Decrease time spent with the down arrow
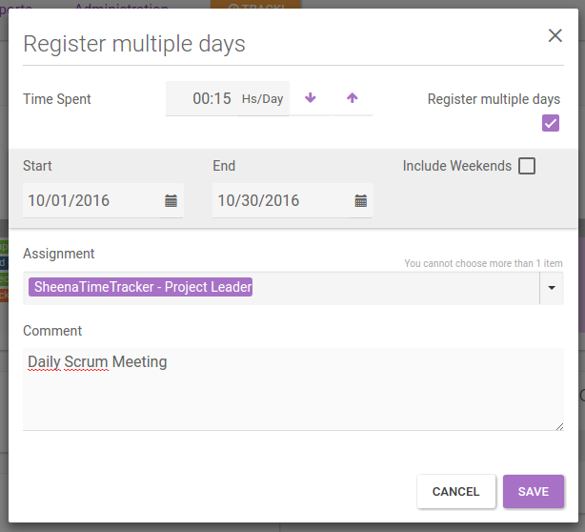 coord(310,98)
